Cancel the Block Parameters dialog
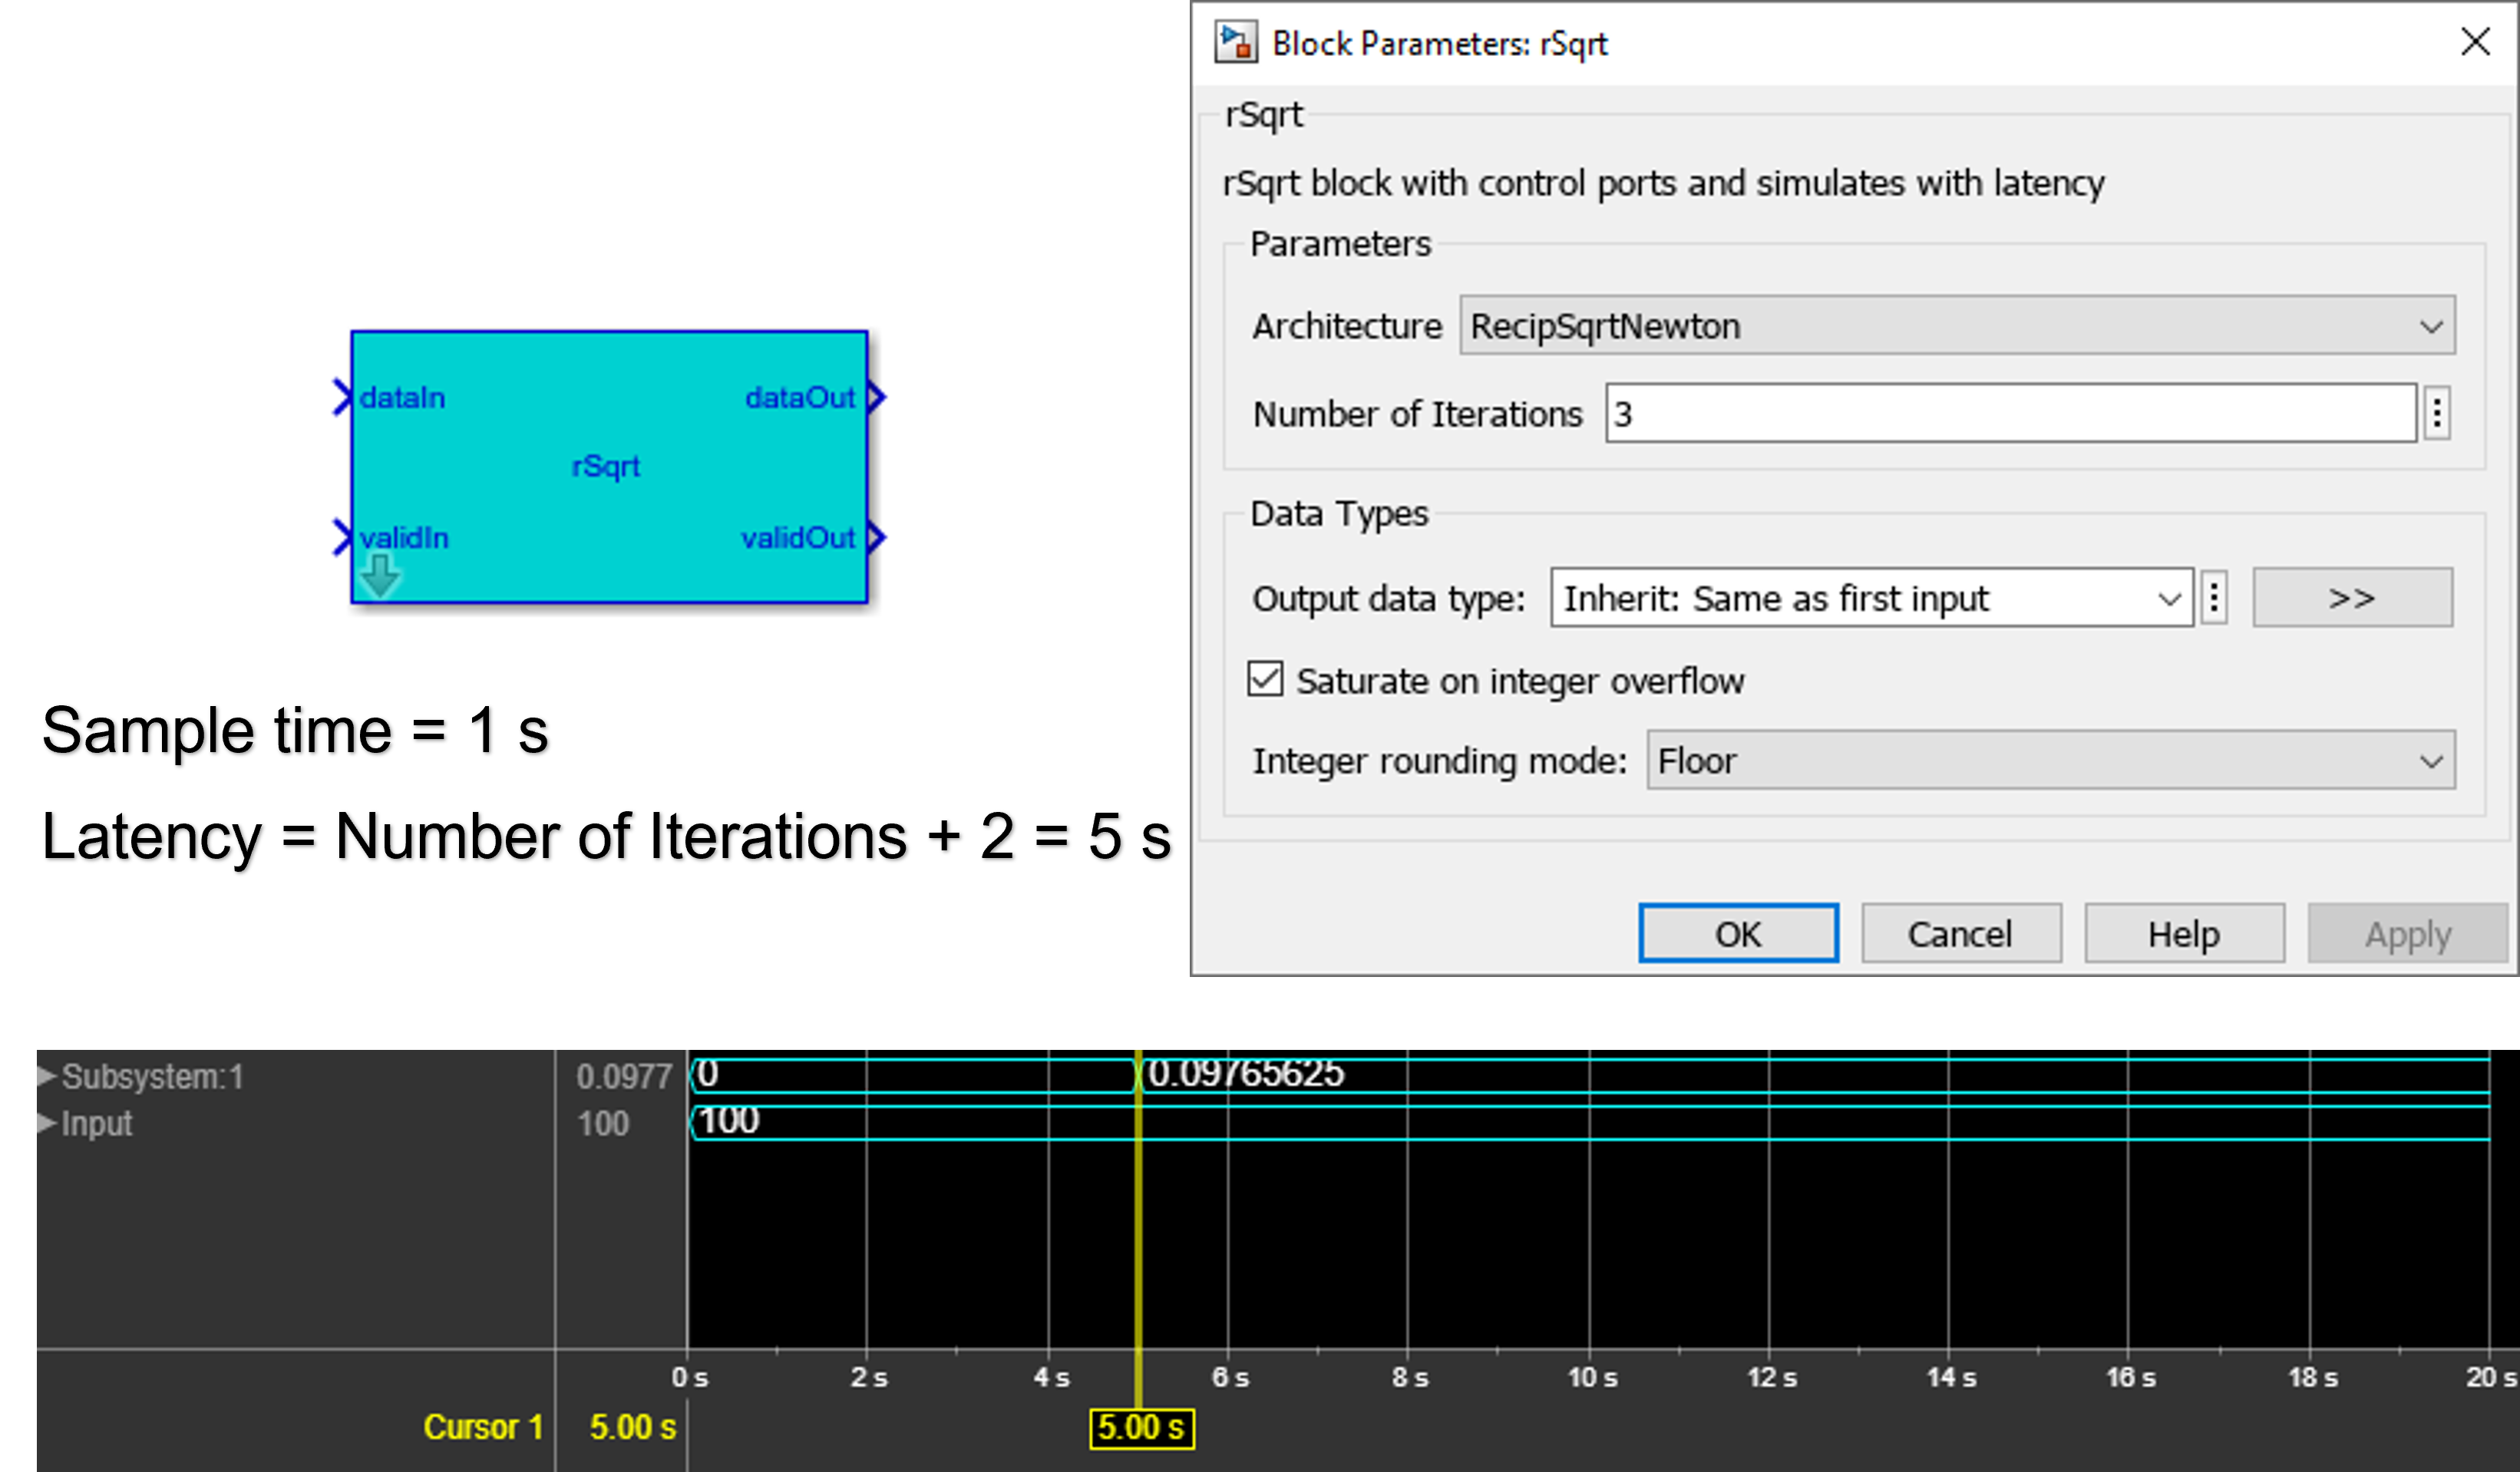 [x=1960, y=932]
